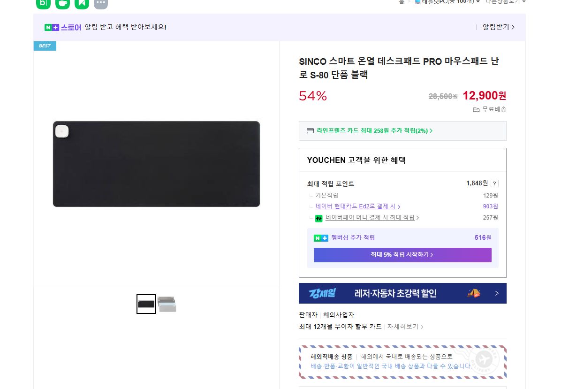
Task: Click 알림받기 in the store banner
Action: 498,27
